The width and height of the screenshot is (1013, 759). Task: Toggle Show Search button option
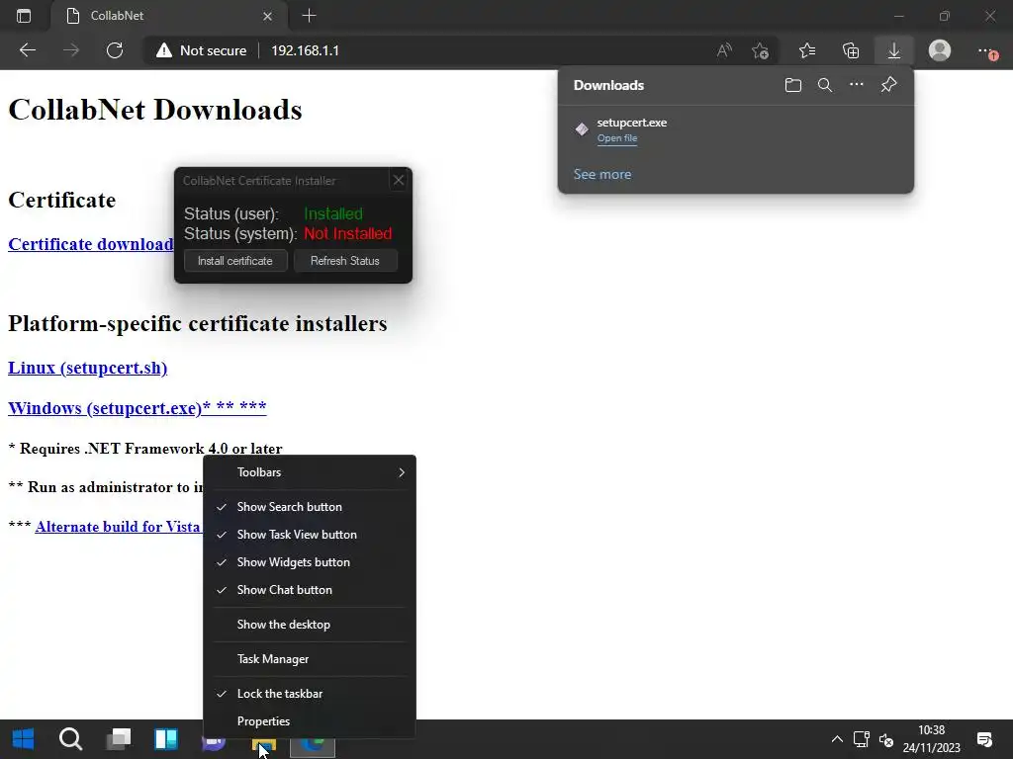pos(310,507)
